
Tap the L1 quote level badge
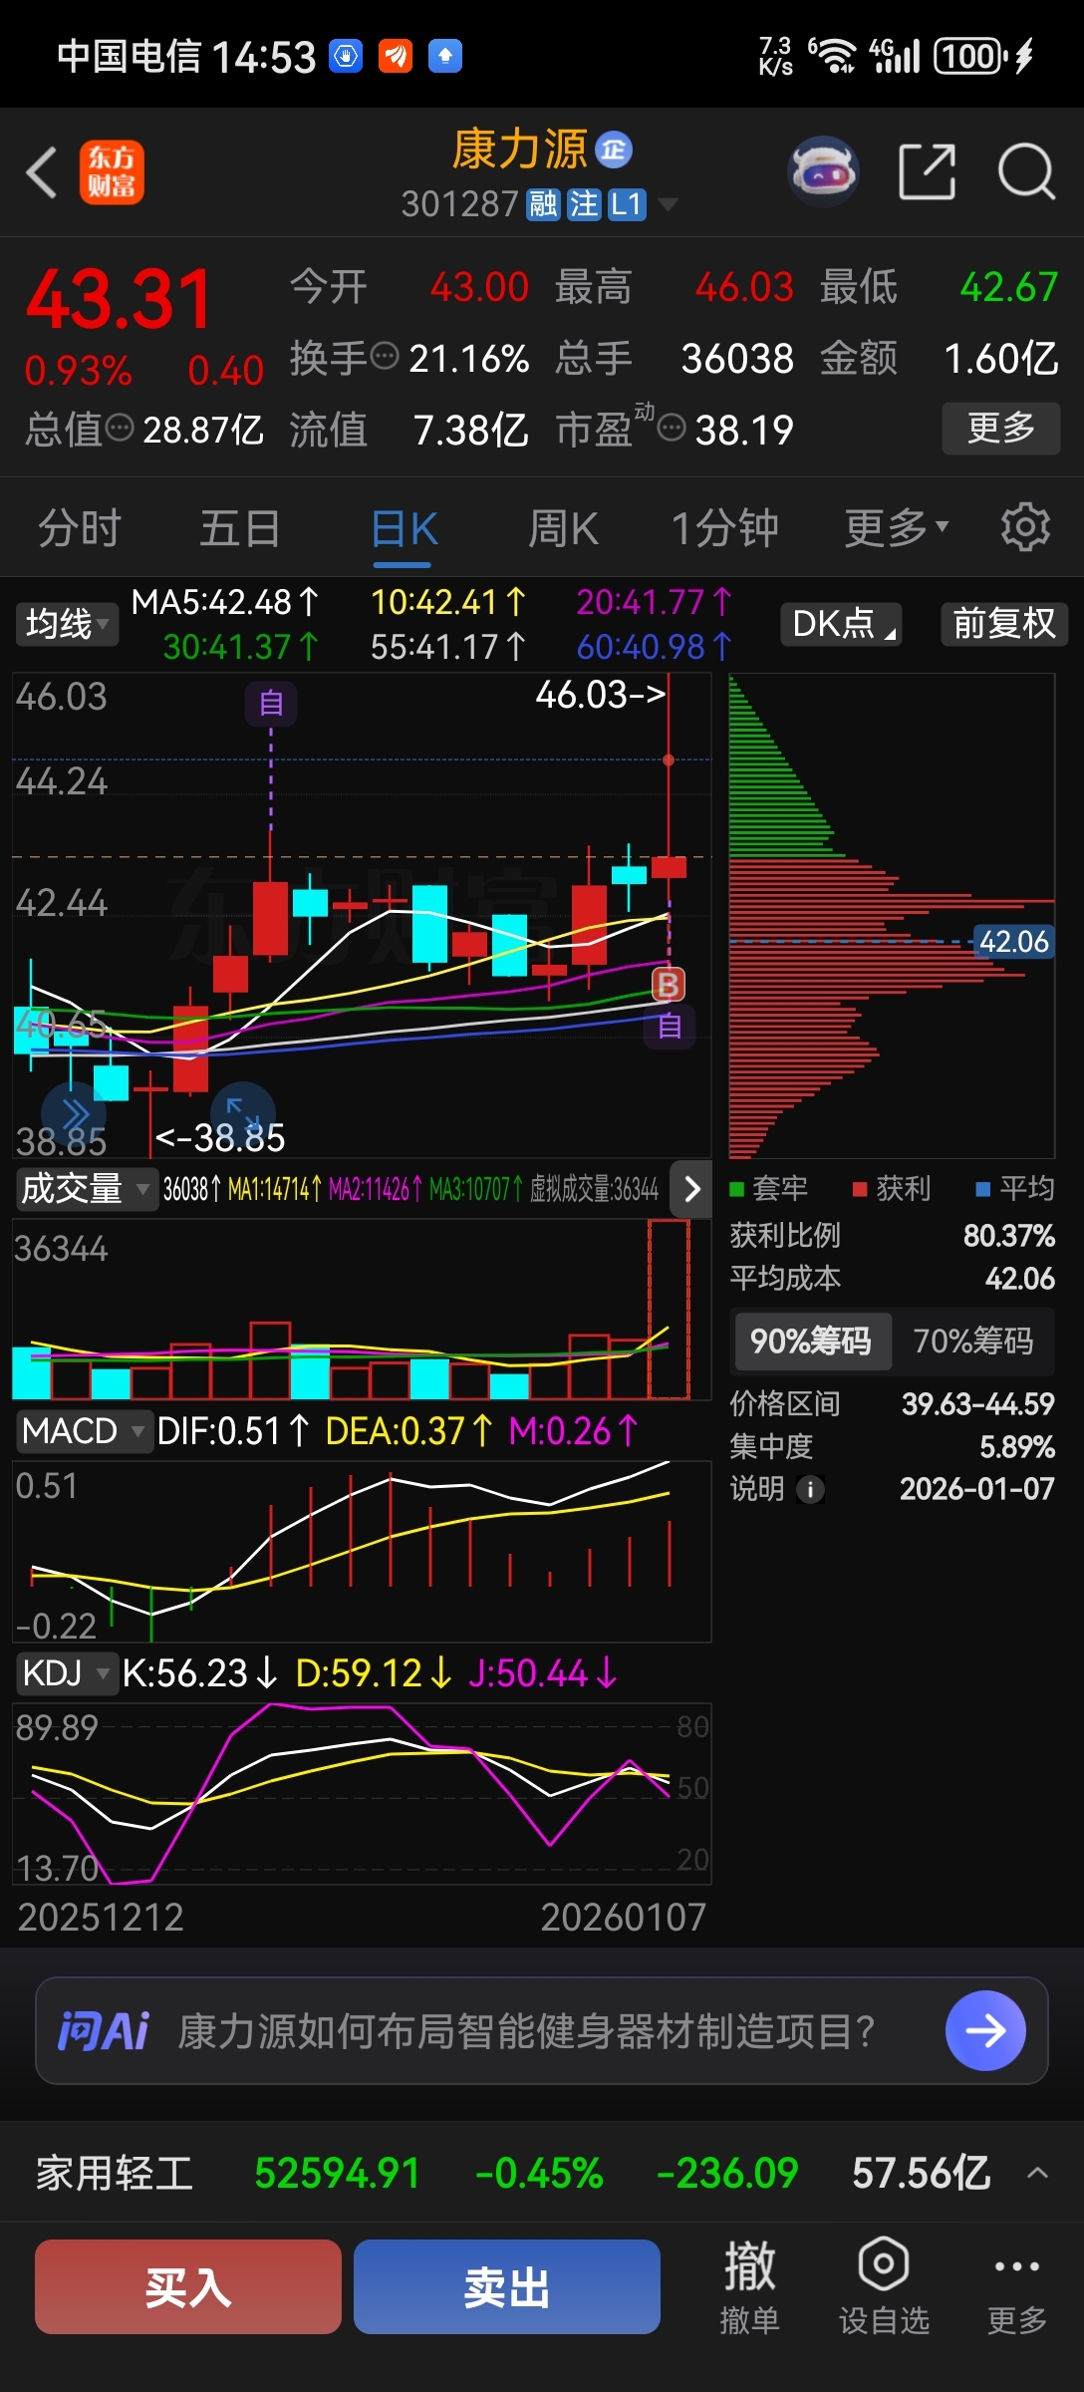pyautogui.click(x=627, y=204)
